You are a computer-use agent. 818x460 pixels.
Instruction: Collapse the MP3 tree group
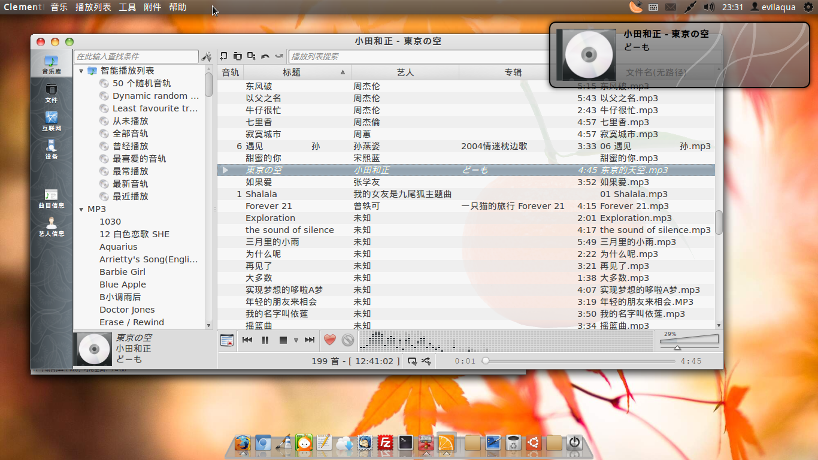[x=81, y=210]
